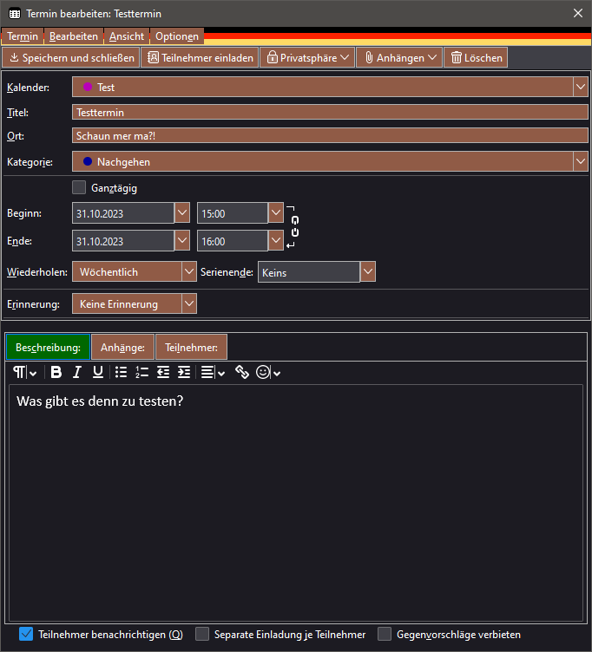Insert a hyperlink via chain icon

tap(242, 372)
